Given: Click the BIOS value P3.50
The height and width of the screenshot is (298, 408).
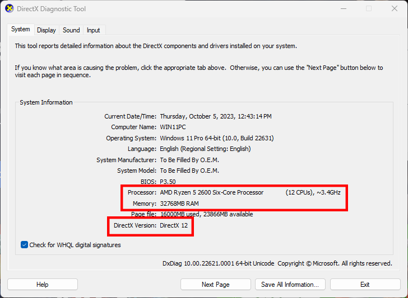Looking at the screenshot, I should point(168,182).
